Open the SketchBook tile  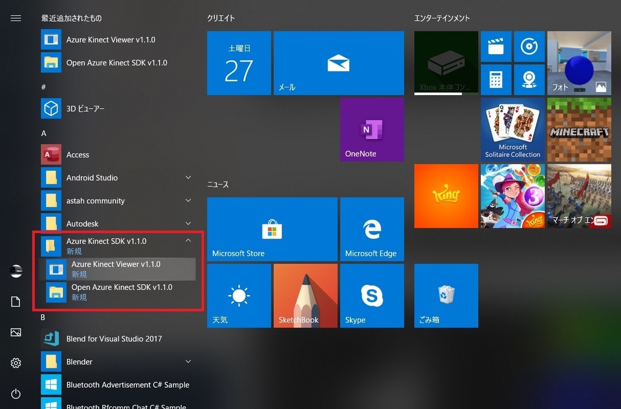coord(305,296)
